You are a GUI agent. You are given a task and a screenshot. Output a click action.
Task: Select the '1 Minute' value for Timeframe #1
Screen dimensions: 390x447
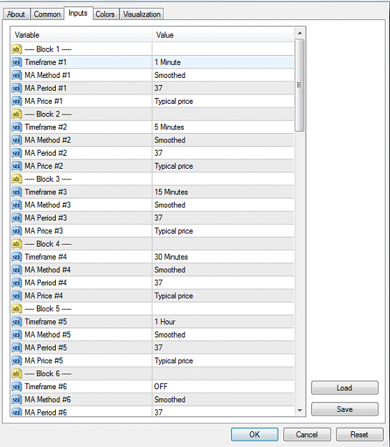[167, 62]
